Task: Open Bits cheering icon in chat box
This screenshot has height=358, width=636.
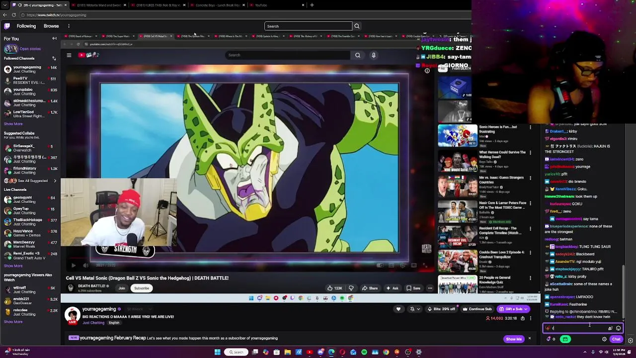Action: click(x=611, y=328)
